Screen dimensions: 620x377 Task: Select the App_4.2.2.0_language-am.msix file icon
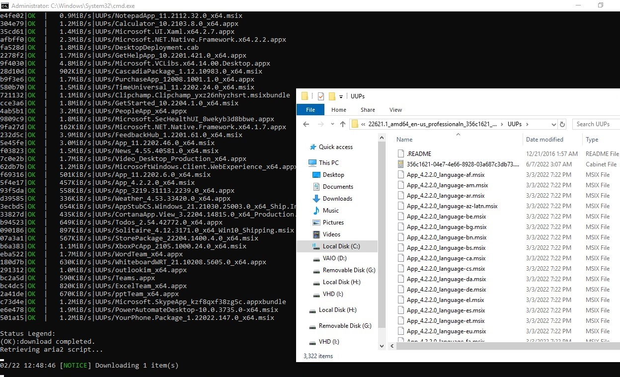click(x=401, y=185)
